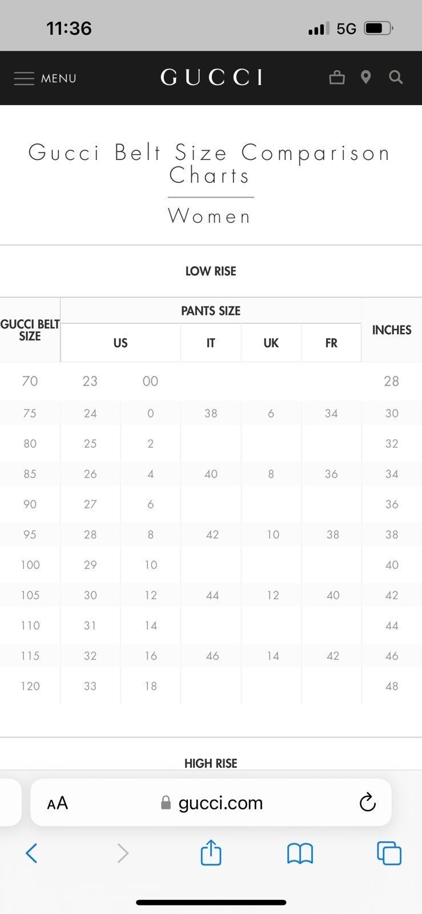Tap the Safari reload page icon
The width and height of the screenshot is (422, 914).
click(x=367, y=803)
